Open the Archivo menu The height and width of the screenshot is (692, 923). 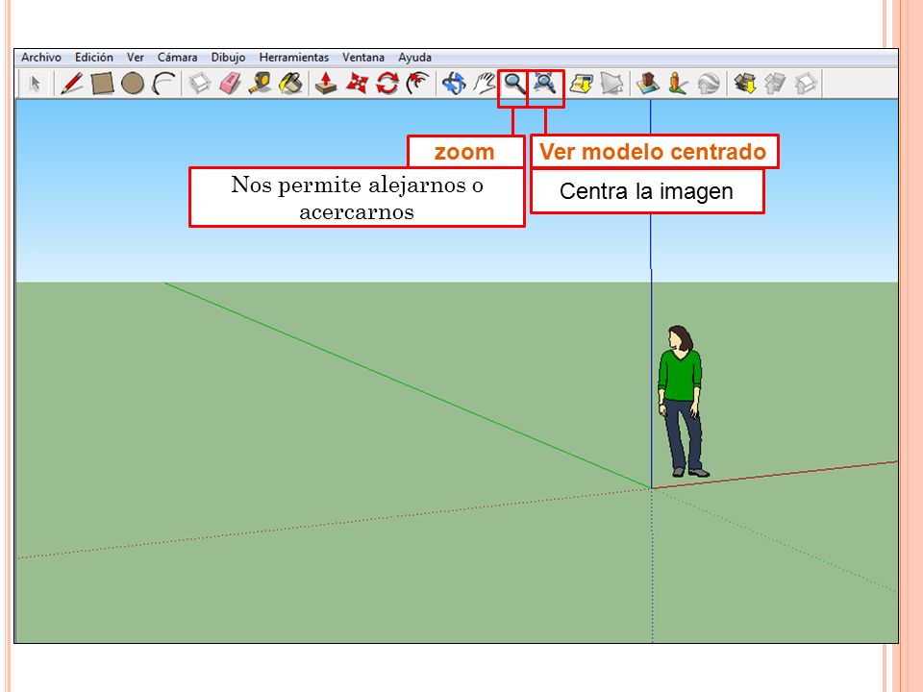coord(41,57)
